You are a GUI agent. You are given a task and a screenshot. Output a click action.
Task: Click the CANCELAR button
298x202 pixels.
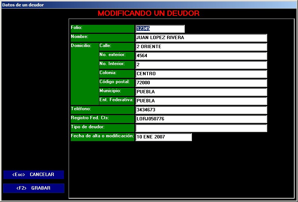click(x=33, y=175)
